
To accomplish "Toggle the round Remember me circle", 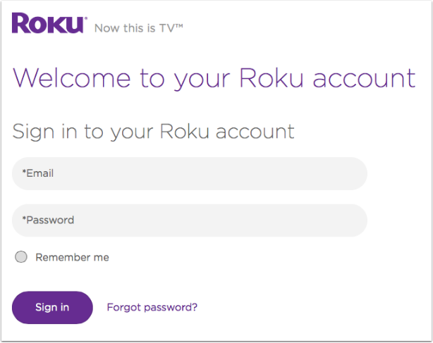I will 21,257.
